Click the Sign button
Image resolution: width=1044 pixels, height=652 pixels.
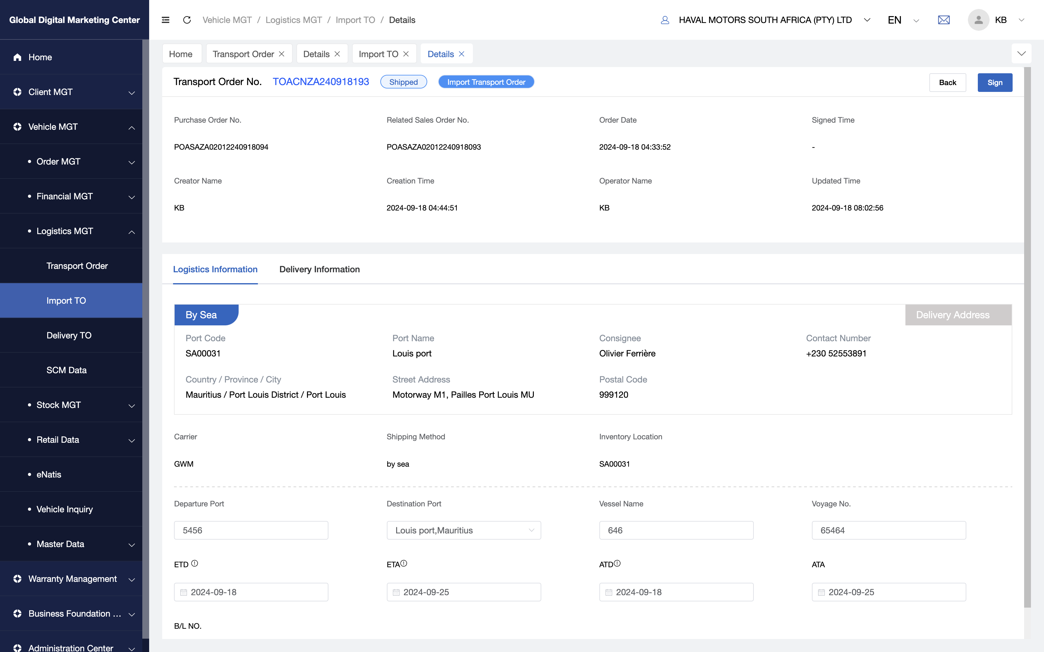coord(995,82)
